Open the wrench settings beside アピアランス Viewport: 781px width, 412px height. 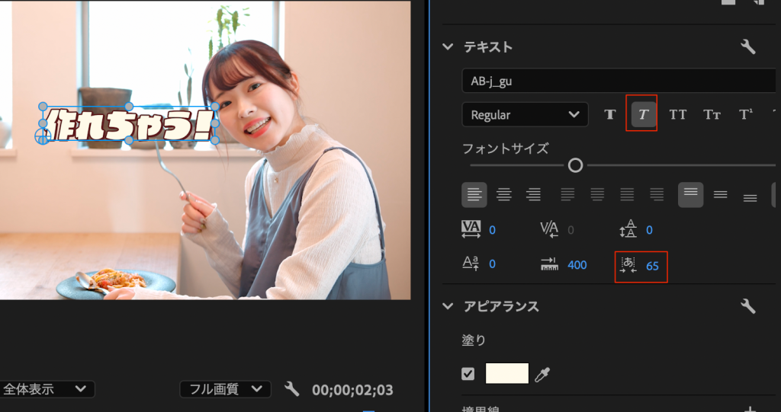747,306
